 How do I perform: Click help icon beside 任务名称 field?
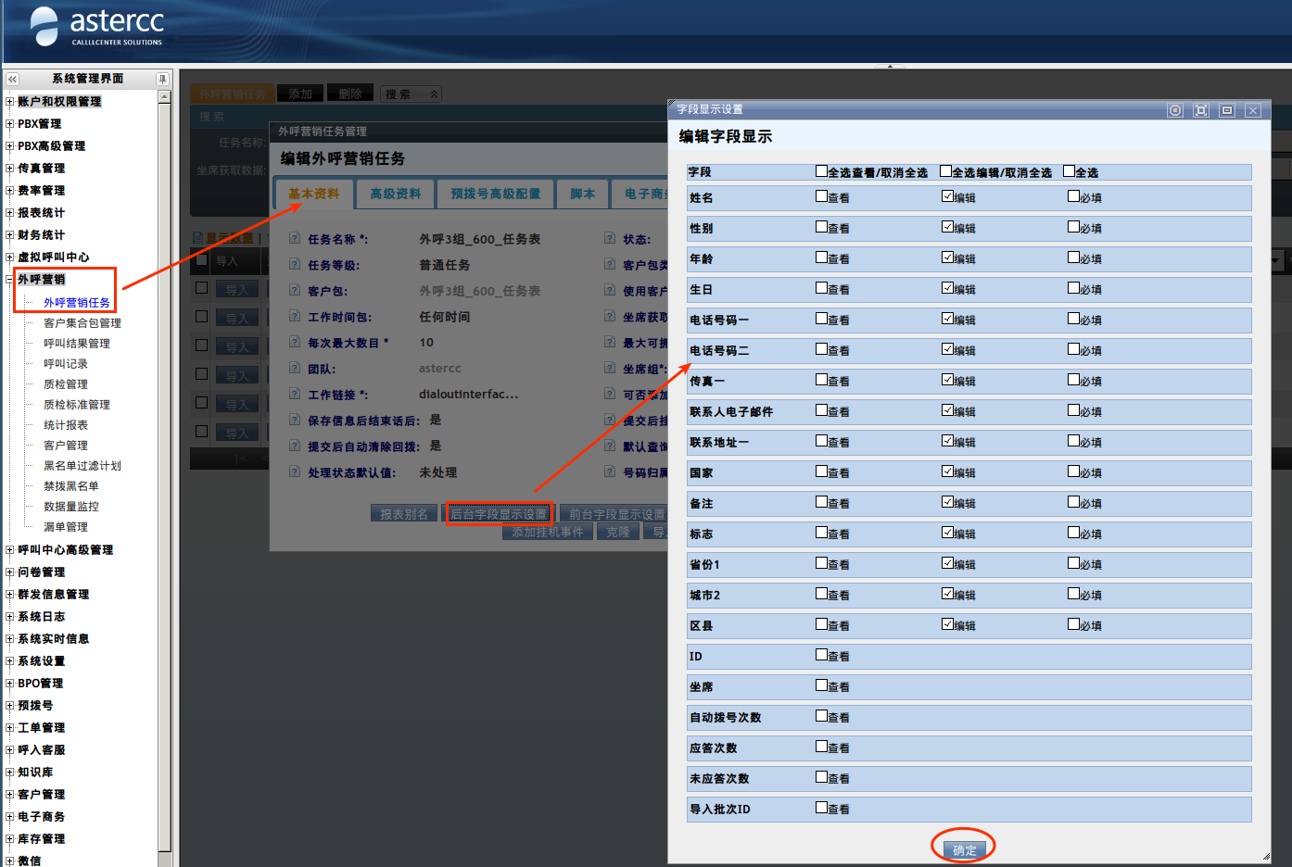pyautogui.click(x=295, y=238)
